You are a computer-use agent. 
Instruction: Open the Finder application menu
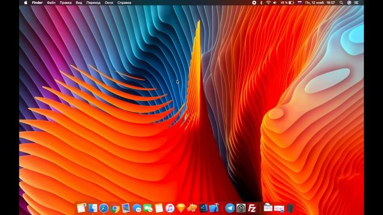click(x=37, y=2)
